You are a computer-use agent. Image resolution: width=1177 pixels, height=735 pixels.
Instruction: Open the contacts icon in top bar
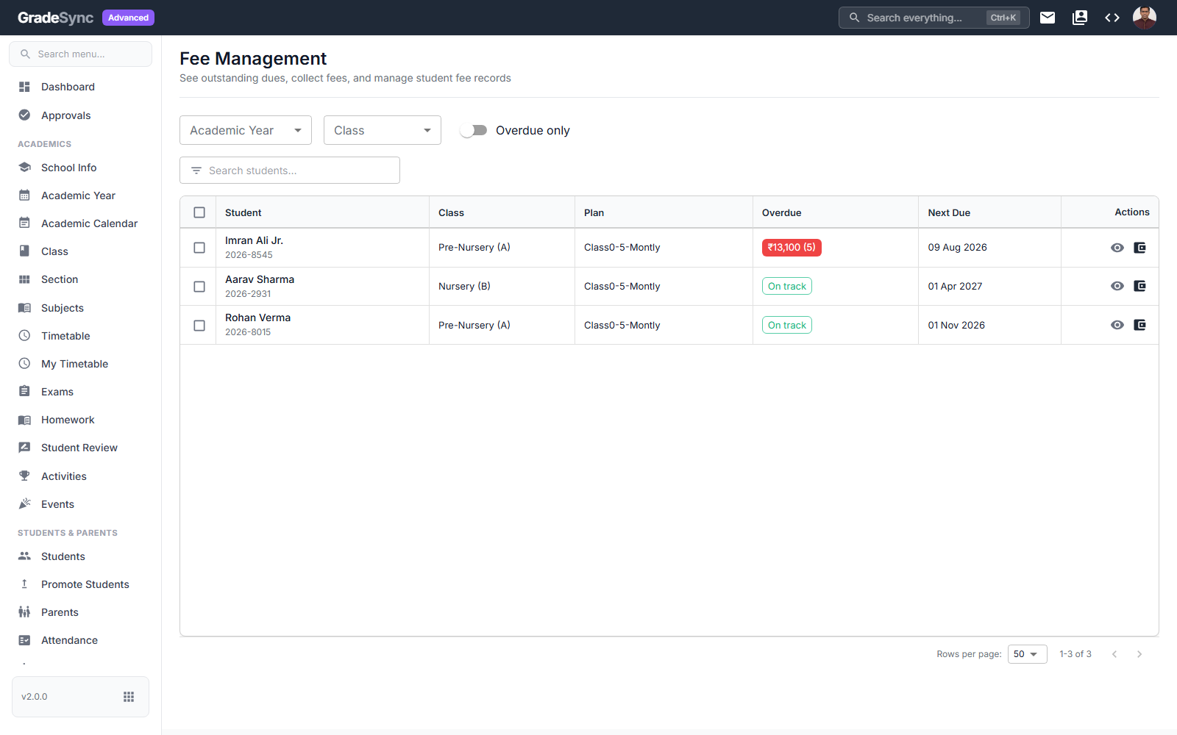click(x=1080, y=18)
